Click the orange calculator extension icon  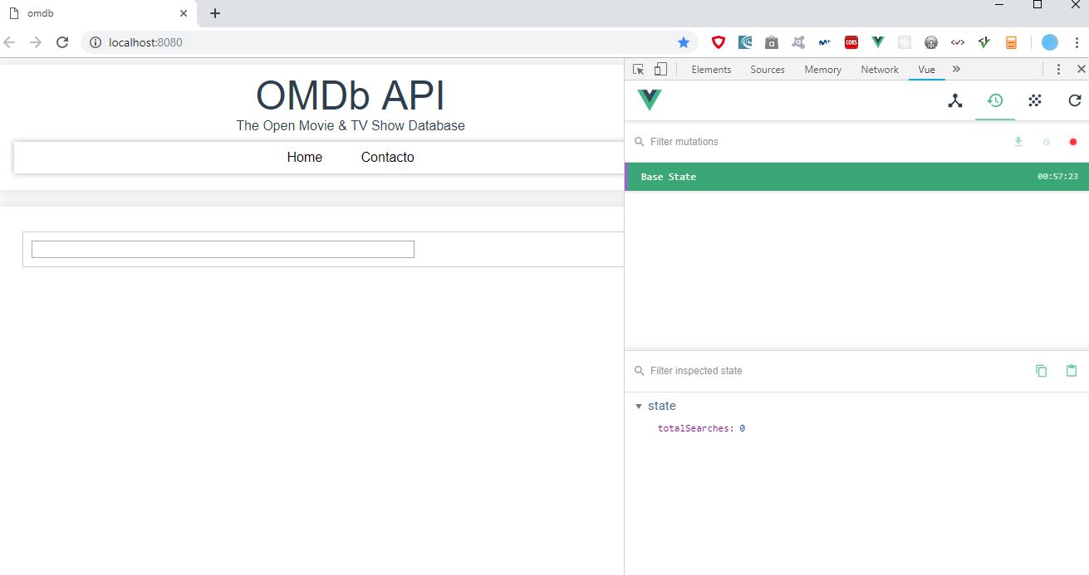[x=1011, y=42]
